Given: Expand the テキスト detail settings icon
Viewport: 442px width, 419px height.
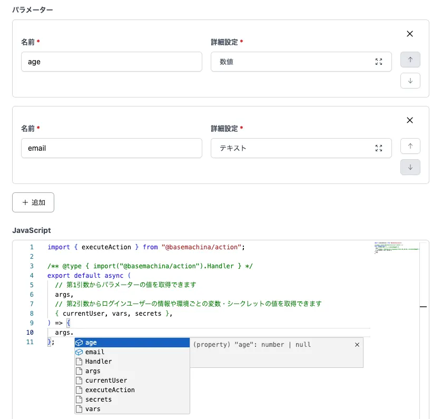Looking at the screenshot, I should coord(379,148).
